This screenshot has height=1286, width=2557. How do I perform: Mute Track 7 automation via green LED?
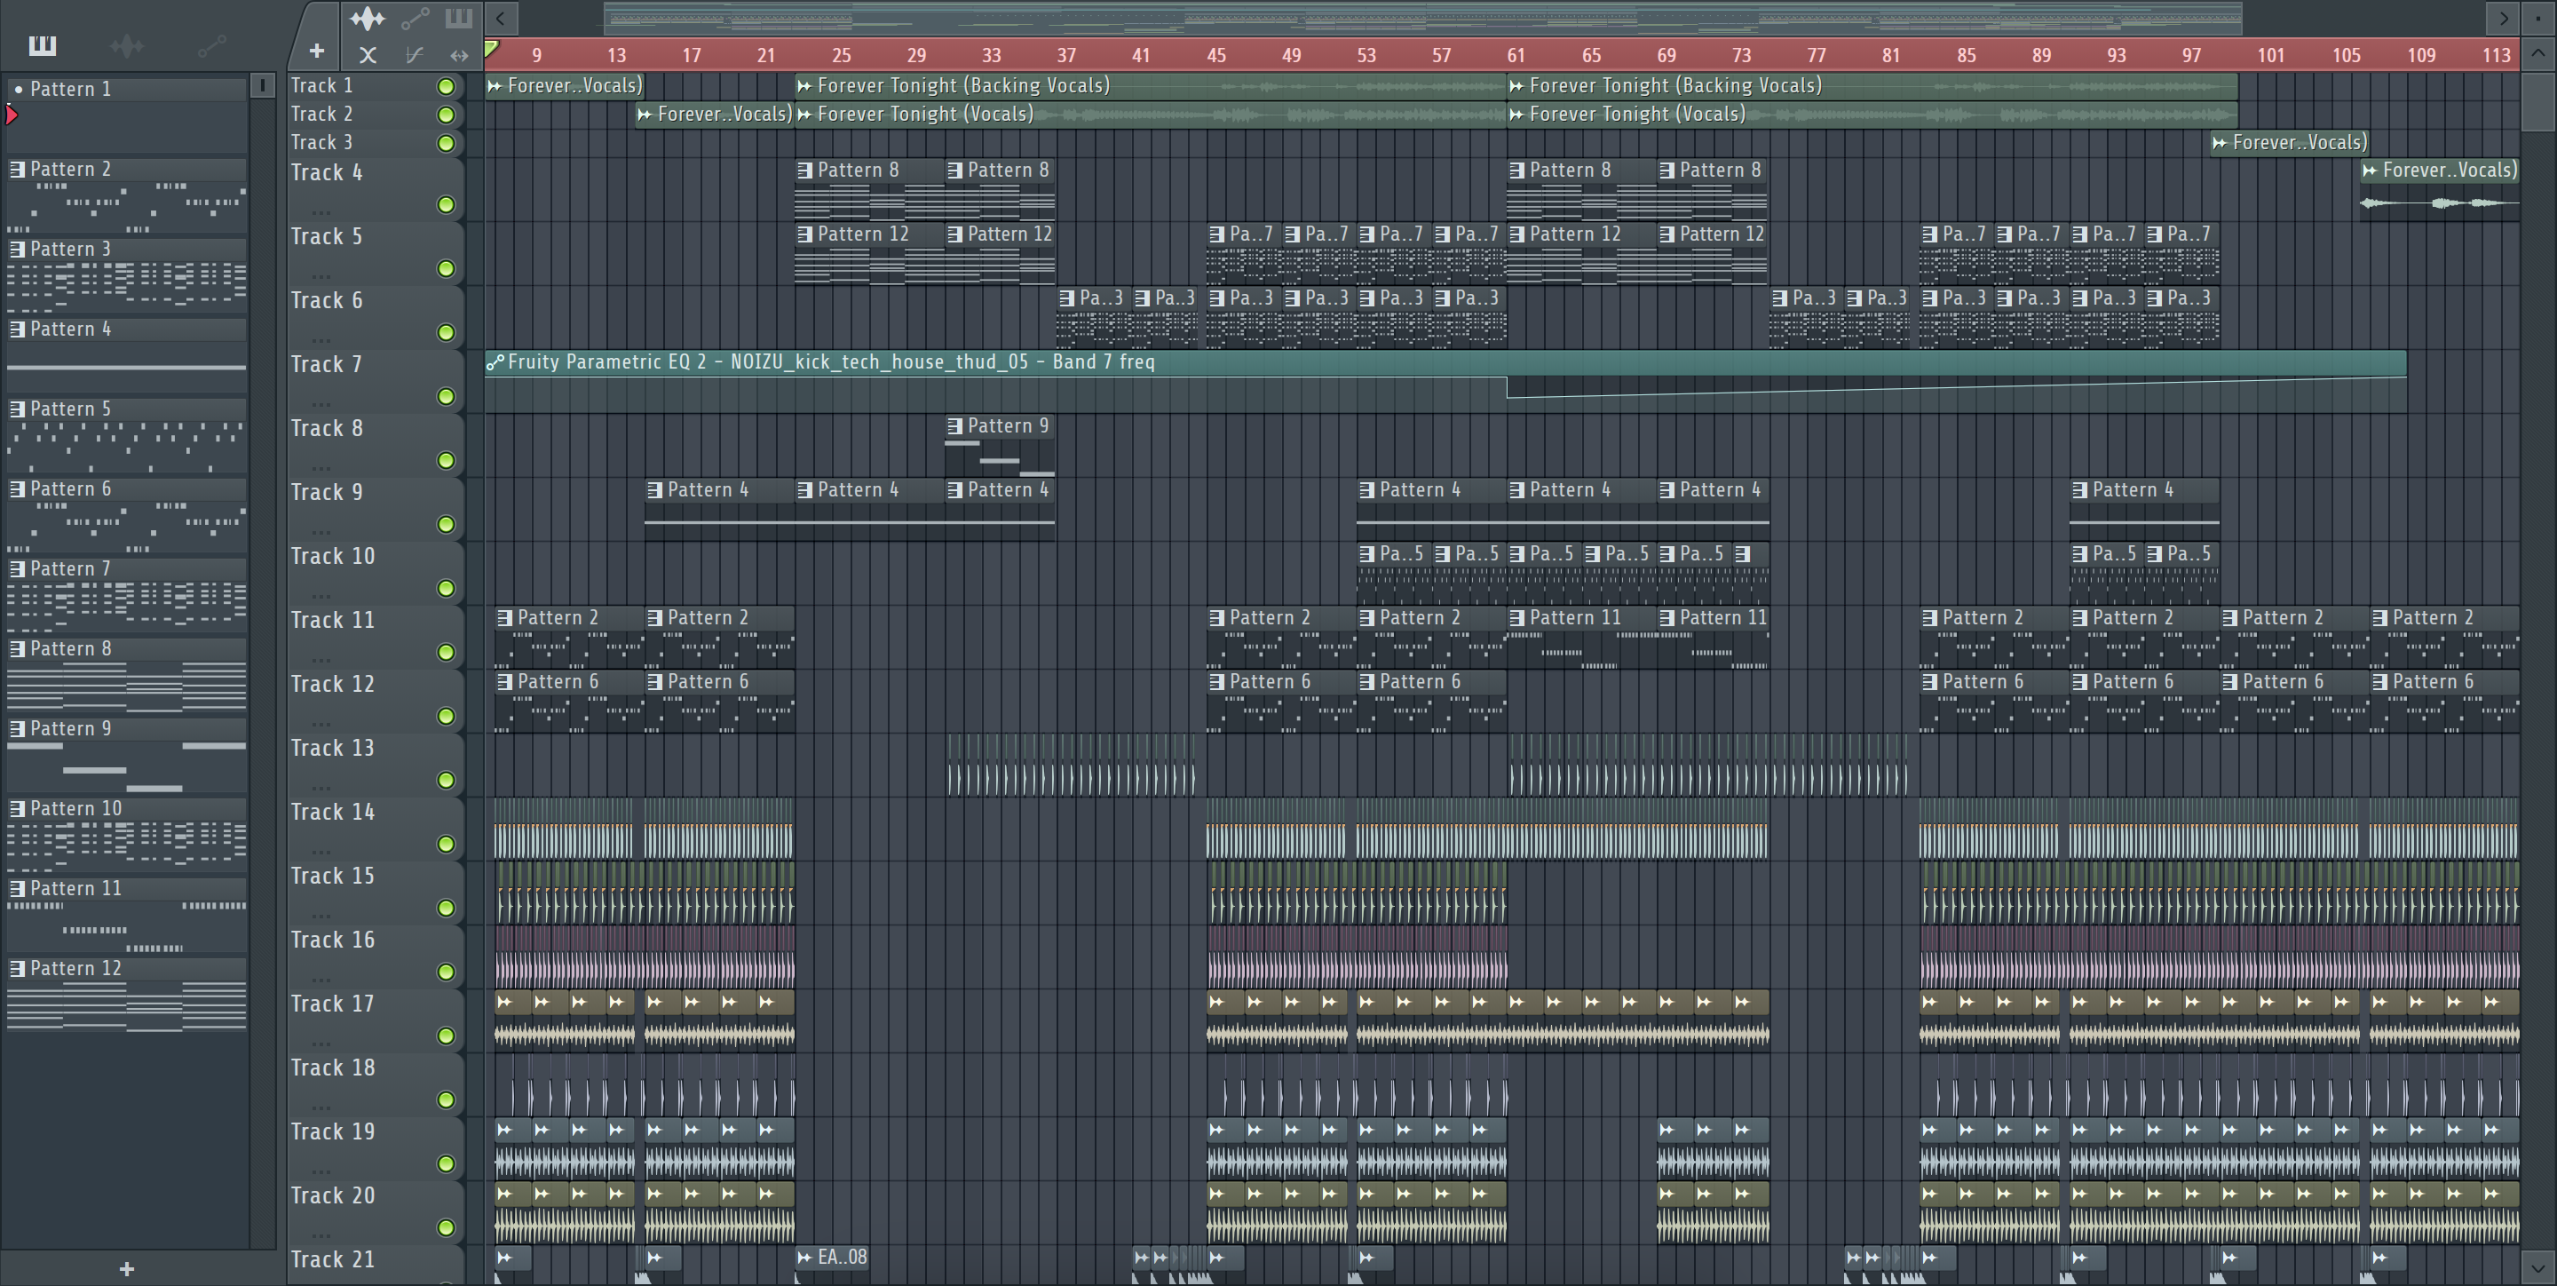(x=447, y=397)
